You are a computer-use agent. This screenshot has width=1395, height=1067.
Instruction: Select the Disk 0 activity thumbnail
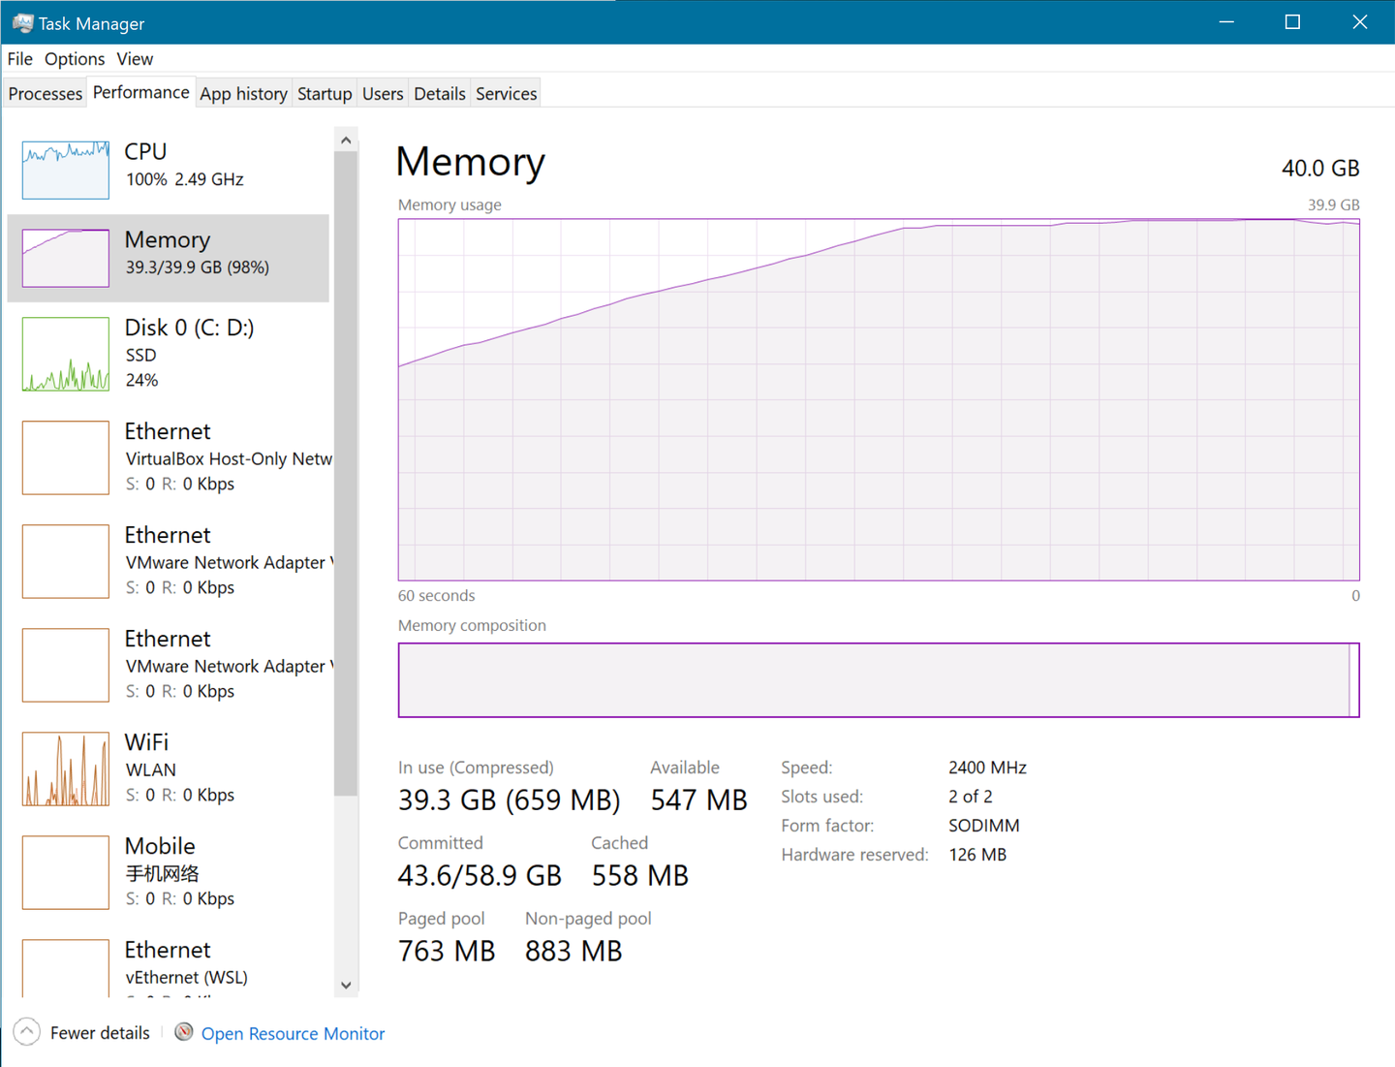pos(66,354)
